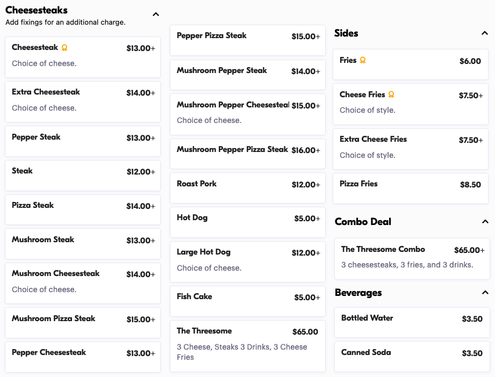Click the popular badge icon beside Cheese Fries
Viewport: 495px width, 377px height.
pos(391,95)
